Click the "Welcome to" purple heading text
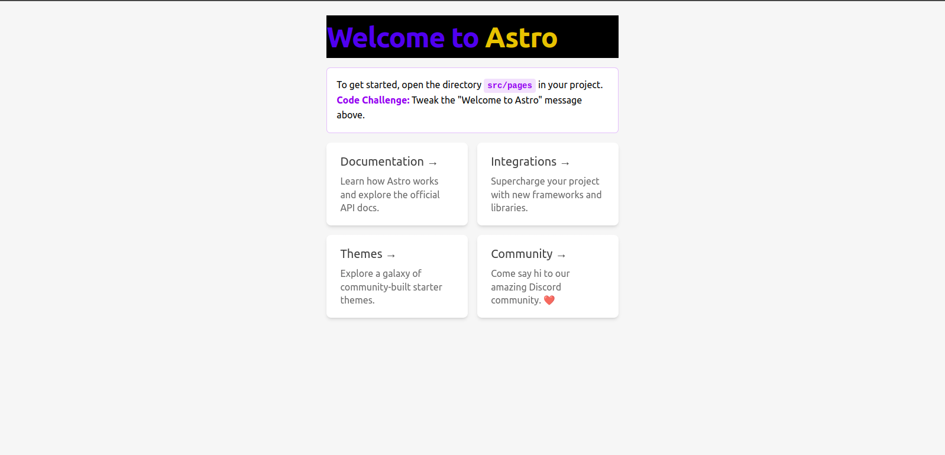The width and height of the screenshot is (945, 455). pos(403,38)
